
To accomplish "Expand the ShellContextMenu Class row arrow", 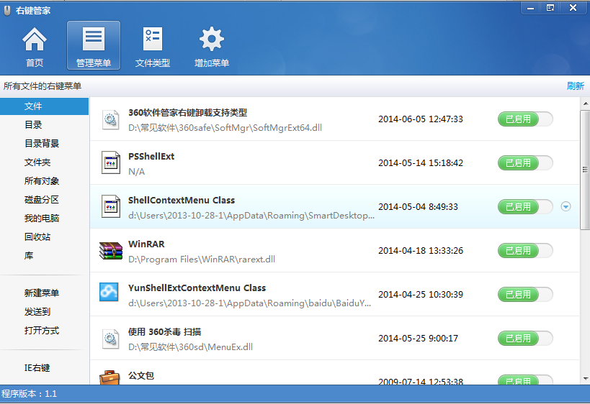I will [566, 207].
